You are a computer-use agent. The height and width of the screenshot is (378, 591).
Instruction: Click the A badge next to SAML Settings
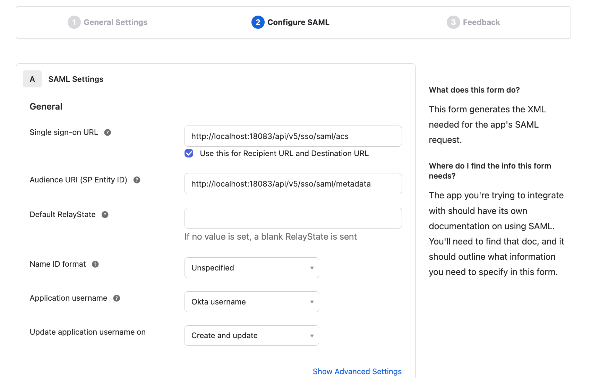pos(32,79)
